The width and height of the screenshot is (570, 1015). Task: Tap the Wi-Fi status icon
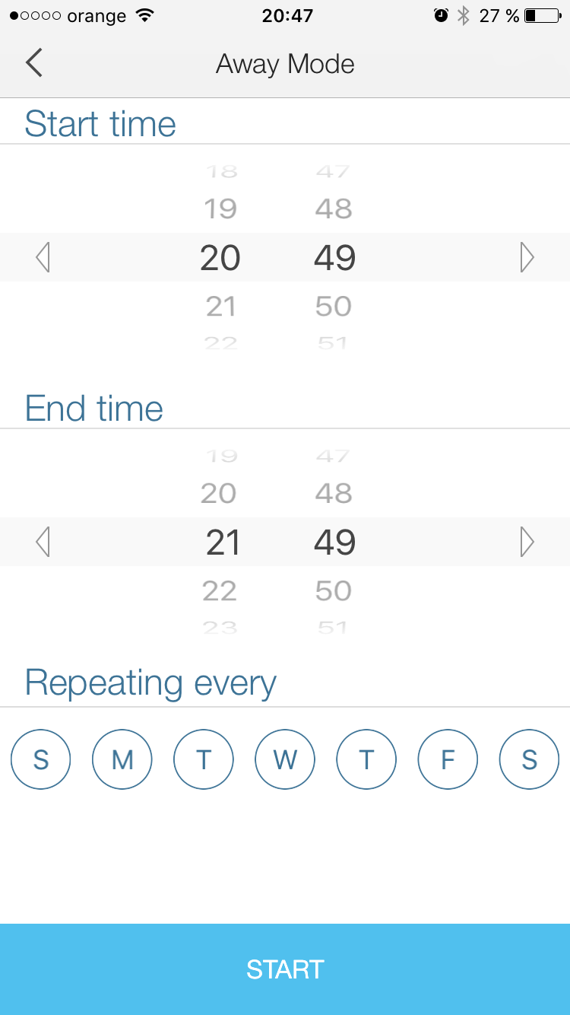pyautogui.click(x=144, y=16)
